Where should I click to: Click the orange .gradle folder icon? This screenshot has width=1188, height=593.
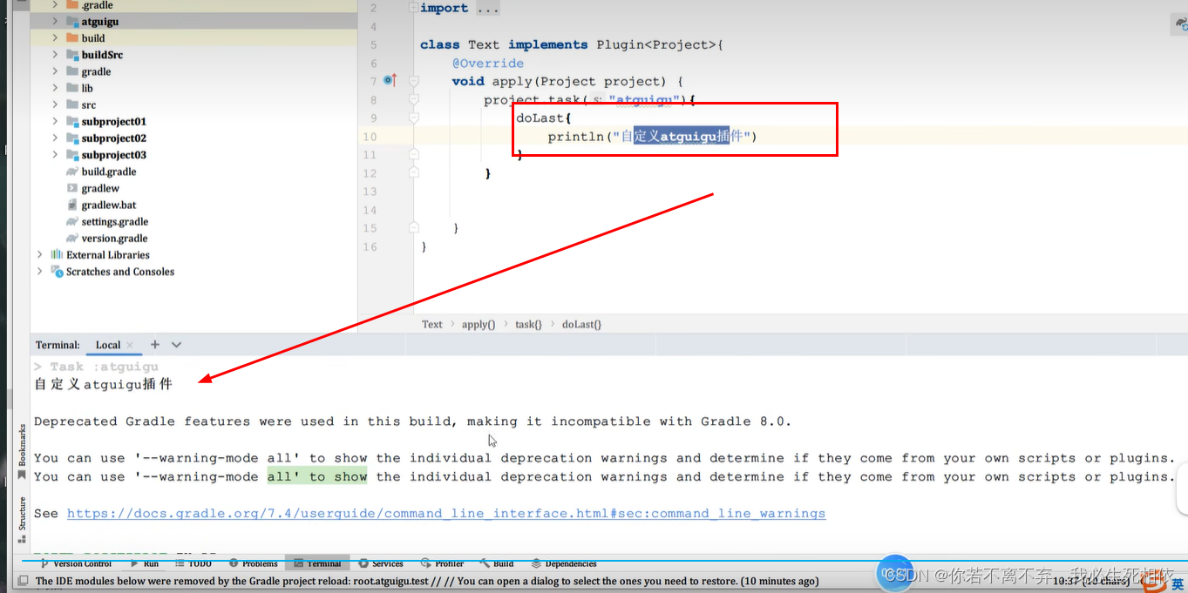[72, 5]
